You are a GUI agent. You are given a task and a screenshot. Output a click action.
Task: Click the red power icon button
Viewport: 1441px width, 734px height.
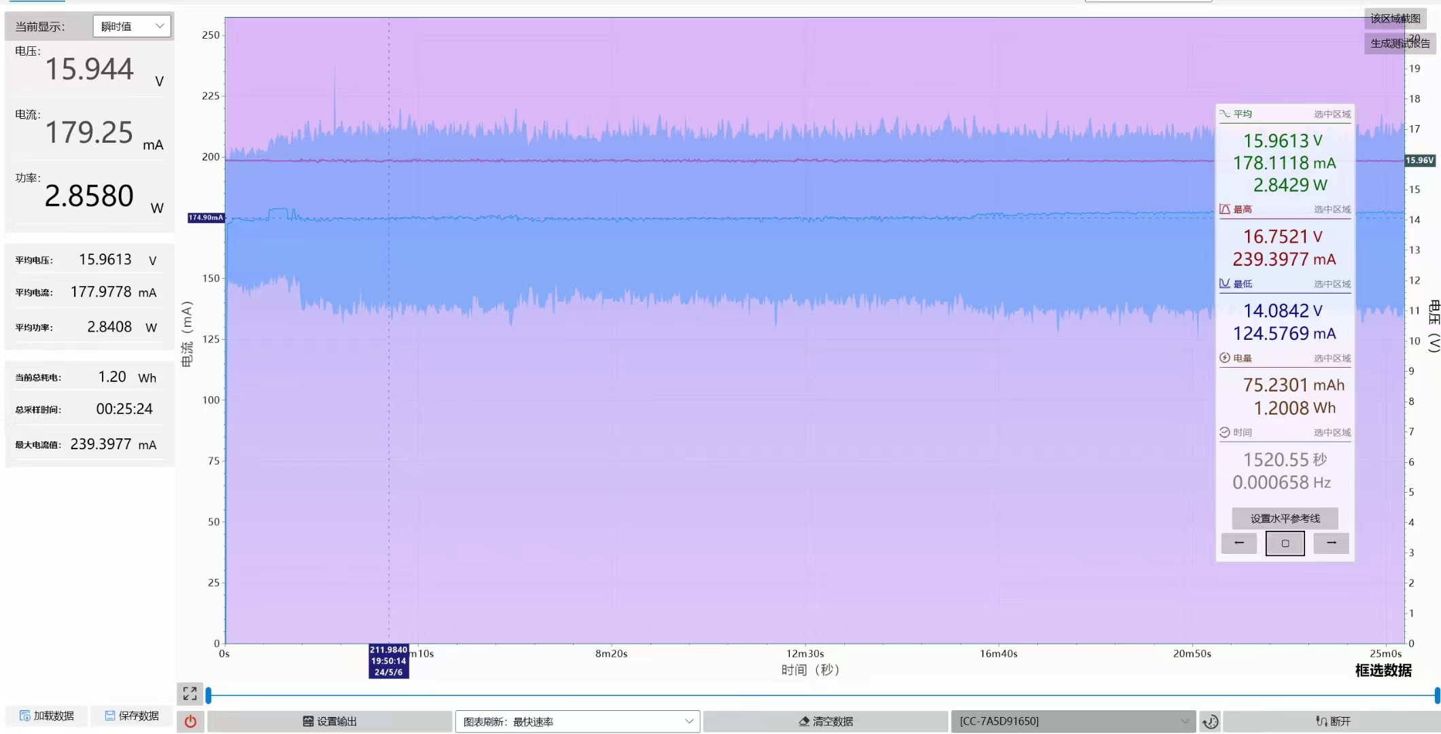pos(190,721)
